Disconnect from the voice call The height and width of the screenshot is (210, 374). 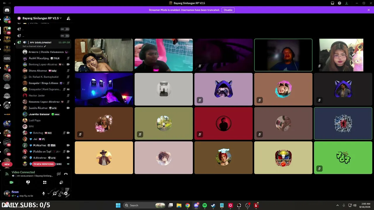(66, 174)
